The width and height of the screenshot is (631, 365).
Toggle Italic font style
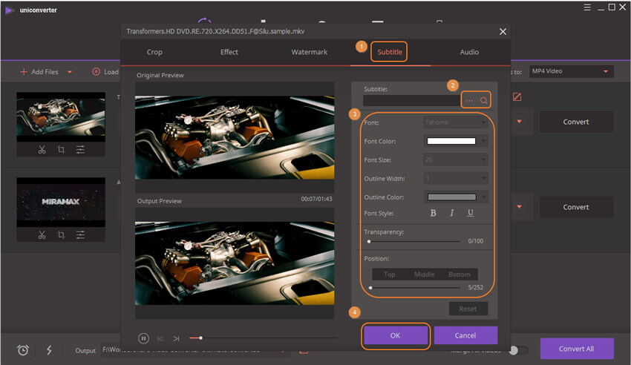coord(452,213)
